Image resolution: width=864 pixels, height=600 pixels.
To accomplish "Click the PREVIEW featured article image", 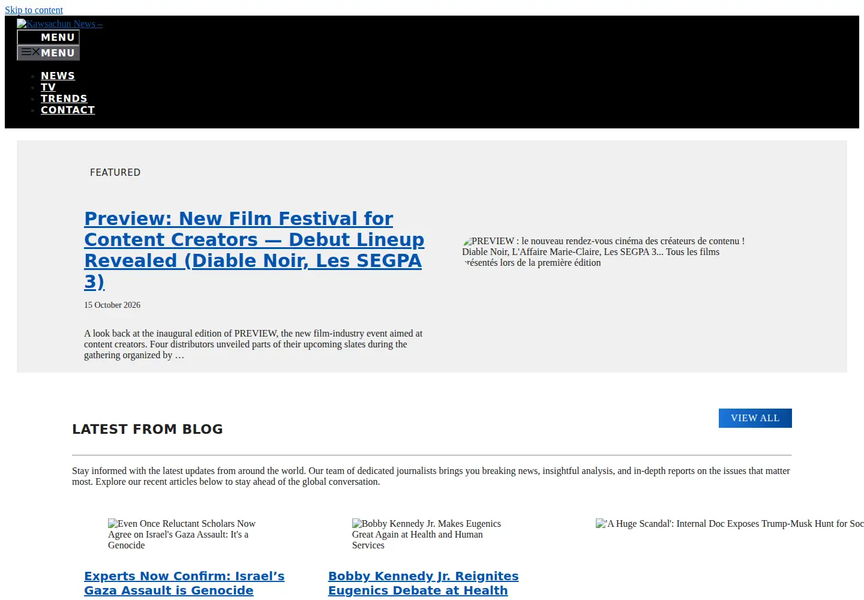I will (x=606, y=252).
